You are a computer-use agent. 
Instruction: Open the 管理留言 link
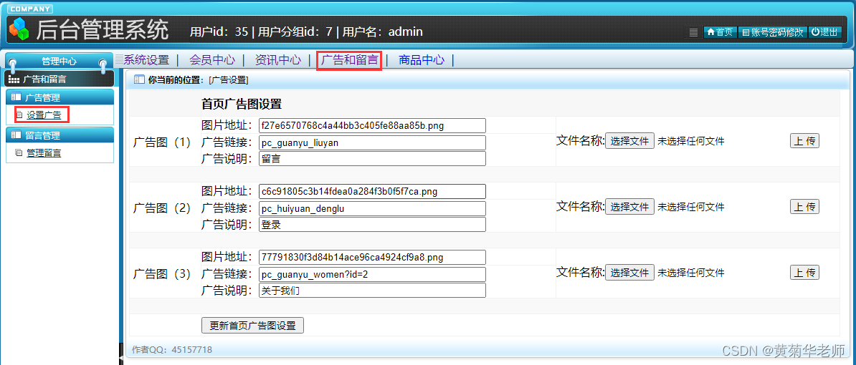44,153
